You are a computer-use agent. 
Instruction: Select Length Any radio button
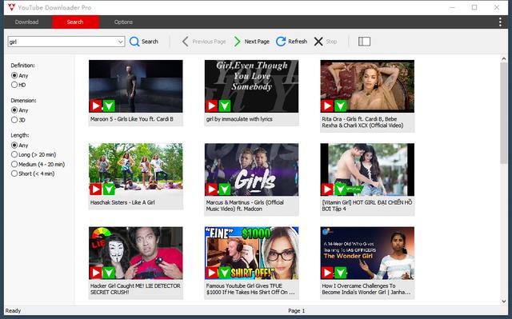pyautogui.click(x=14, y=146)
